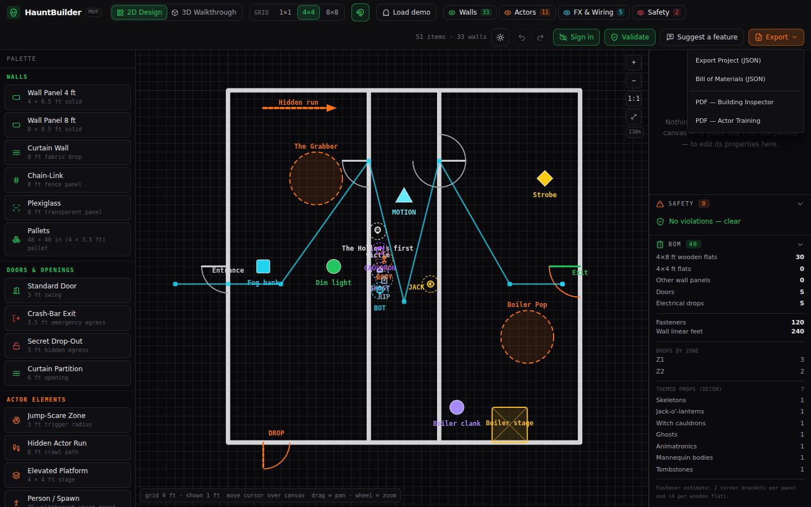Choose Bill of Materials (JSON)
Viewport: 811px width, 507px height.
746,79
